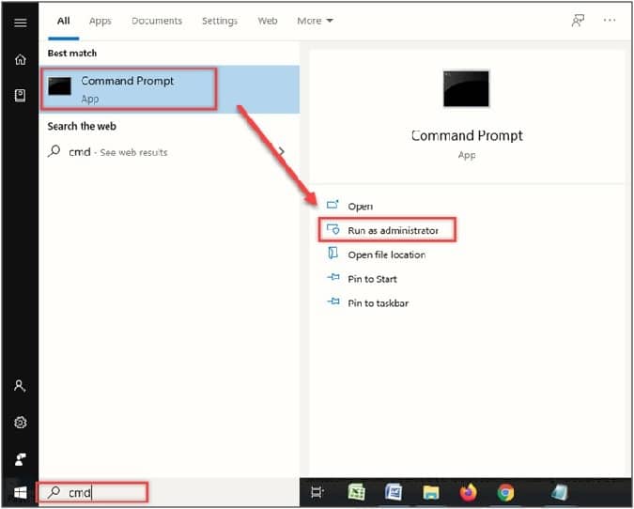Switch to the Apps tab
This screenshot has height=509, width=634.
(101, 21)
